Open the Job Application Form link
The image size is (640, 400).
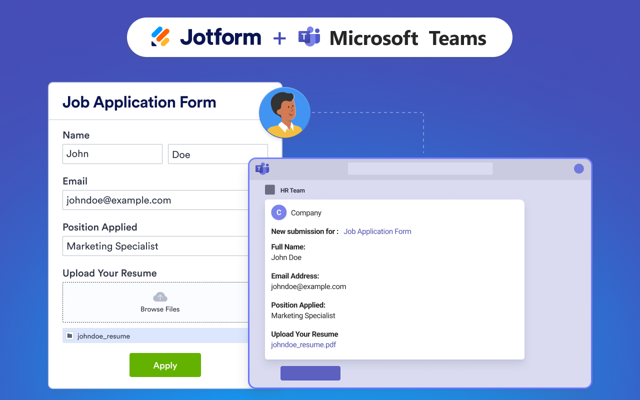click(x=377, y=231)
